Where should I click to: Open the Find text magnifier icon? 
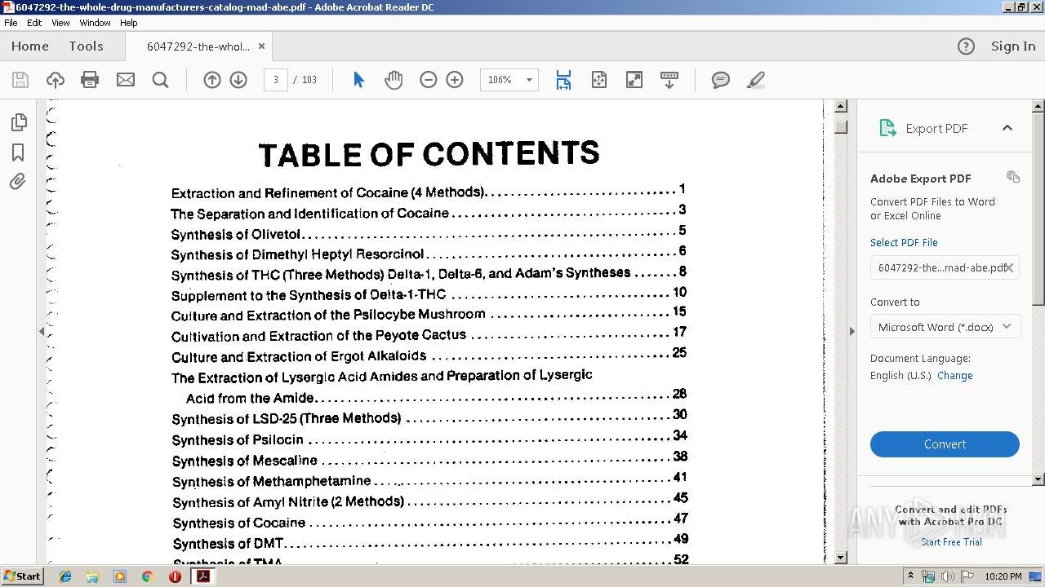(161, 80)
